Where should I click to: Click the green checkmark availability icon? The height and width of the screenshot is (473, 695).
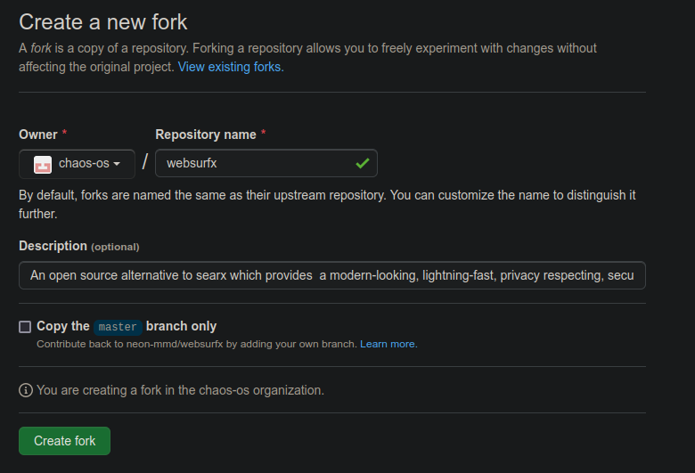362,164
